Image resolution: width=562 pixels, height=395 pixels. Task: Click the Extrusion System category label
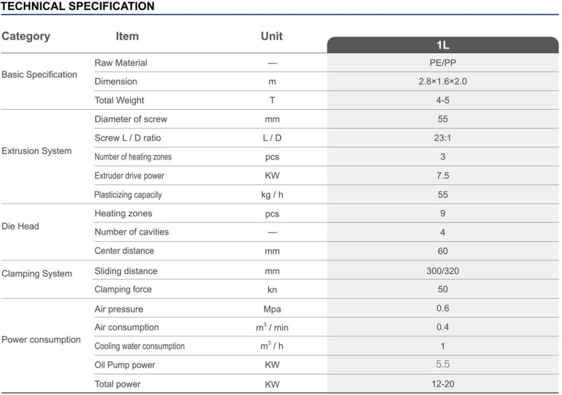point(37,151)
